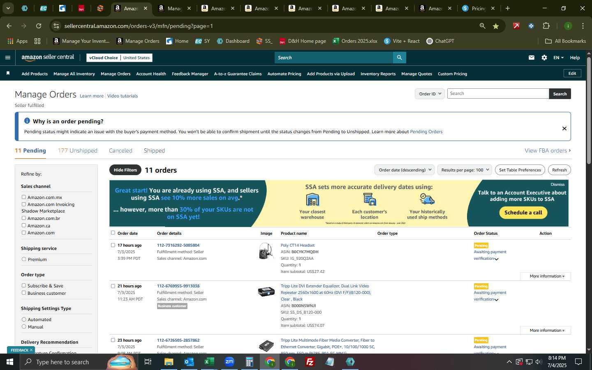
Task: Open the Amazon seller central logo
Action: pos(48,58)
